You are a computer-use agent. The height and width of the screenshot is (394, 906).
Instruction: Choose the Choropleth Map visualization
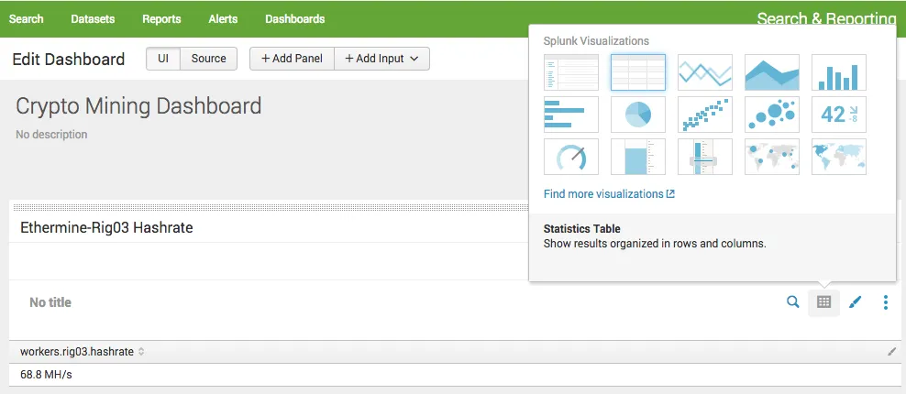click(x=839, y=157)
